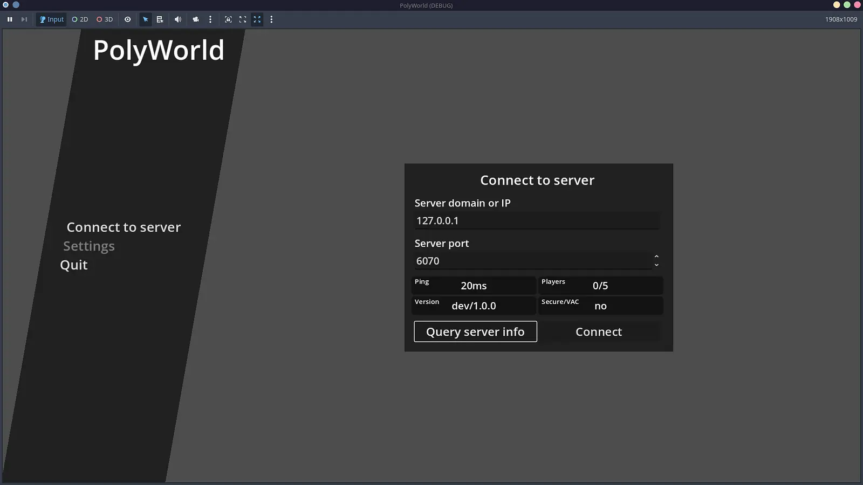Image resolution: width=863 pixels, height=485 pixels.
Task: Toggle the selection visibility eye icon
Action: 128,19
